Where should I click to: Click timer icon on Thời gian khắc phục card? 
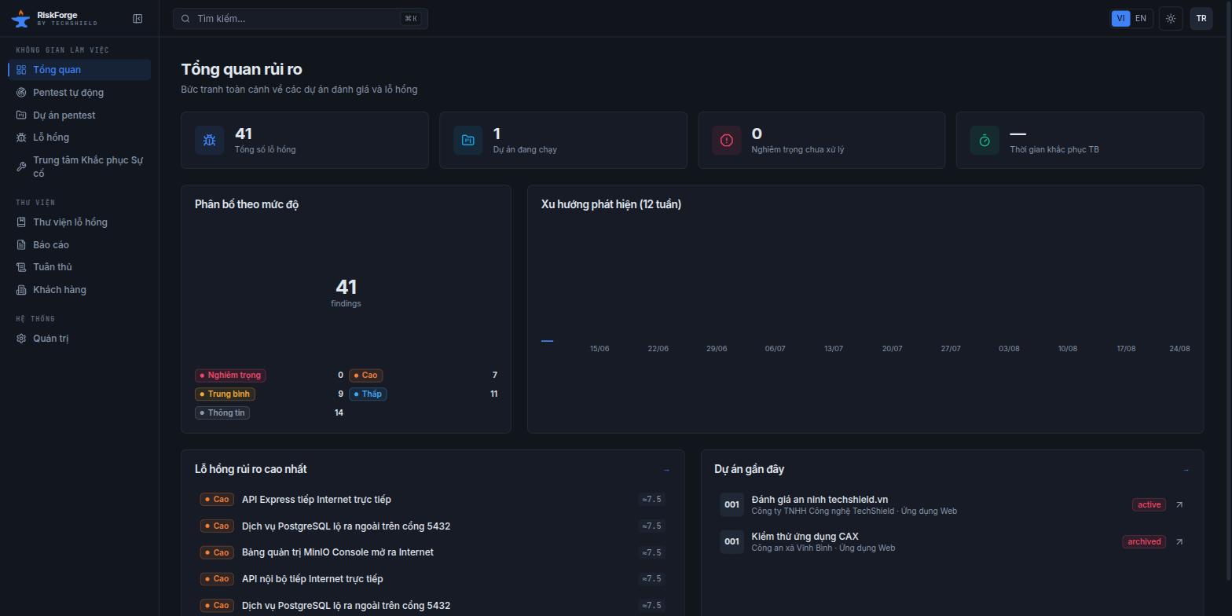tap(984, 140)
